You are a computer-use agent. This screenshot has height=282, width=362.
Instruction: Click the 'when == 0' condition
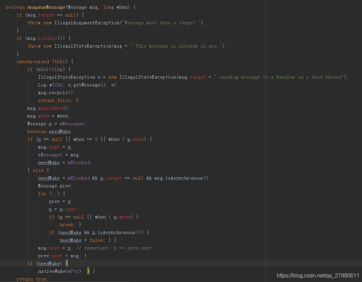[85, 139]
